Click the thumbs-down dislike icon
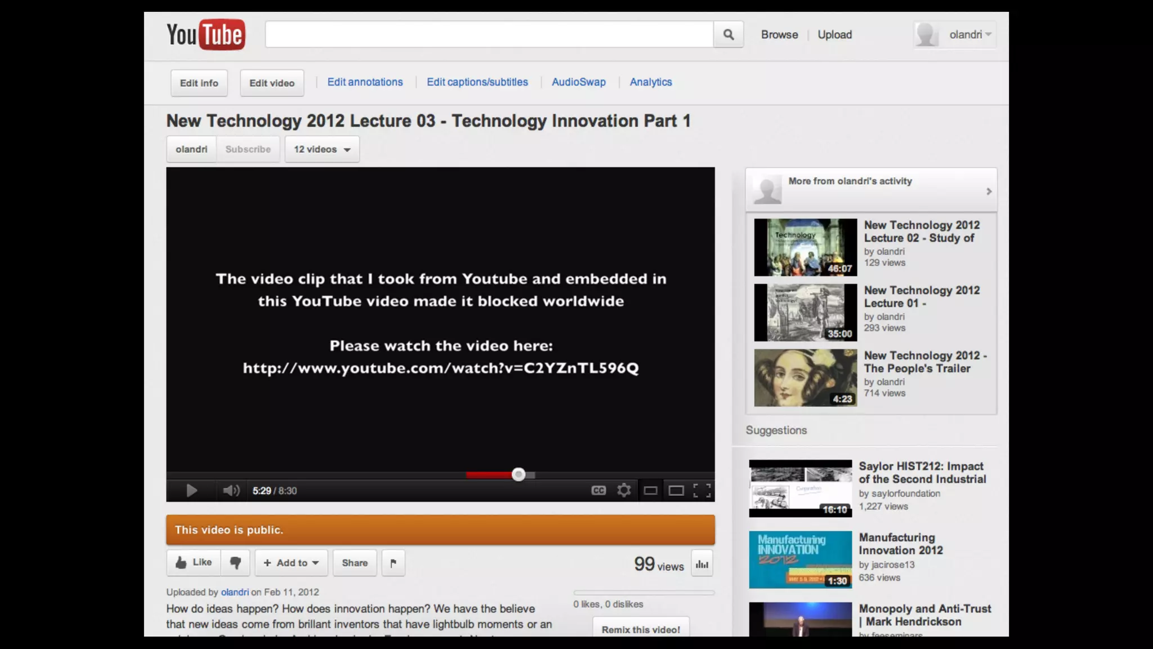The width and height of the screenshot is (1153, 649). coord(235,563)
